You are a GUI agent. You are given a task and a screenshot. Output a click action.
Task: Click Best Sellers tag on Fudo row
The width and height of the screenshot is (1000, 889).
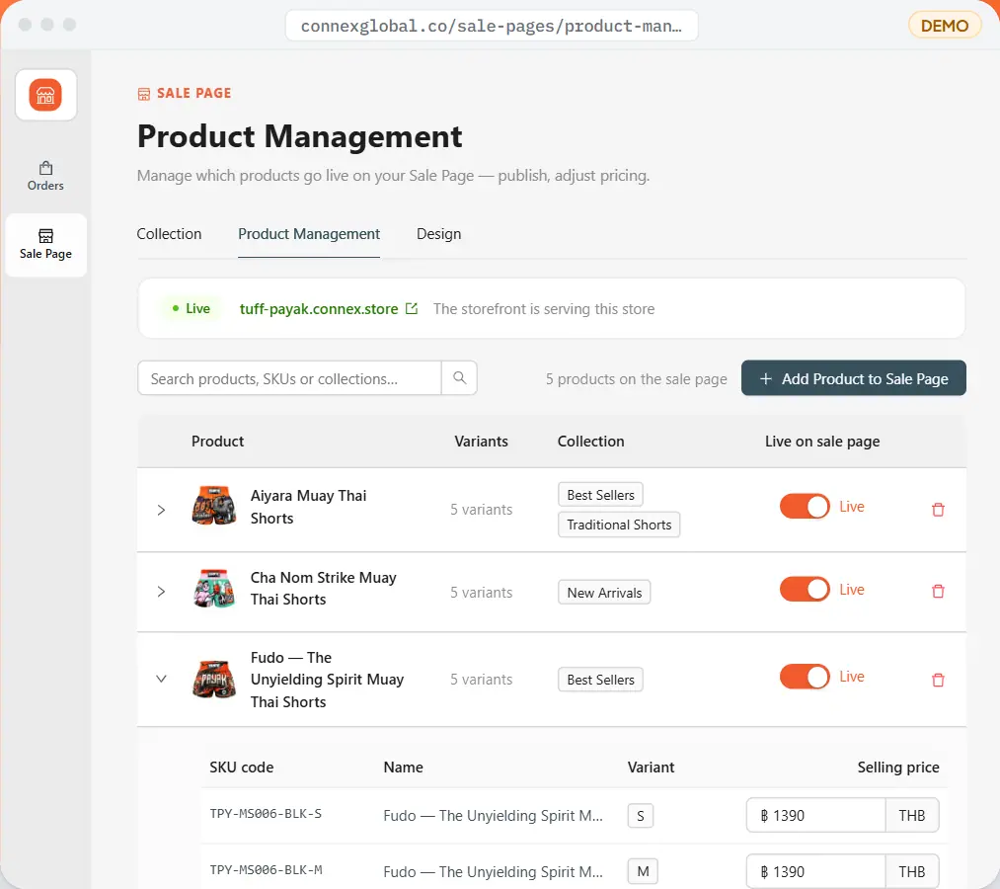600,680
